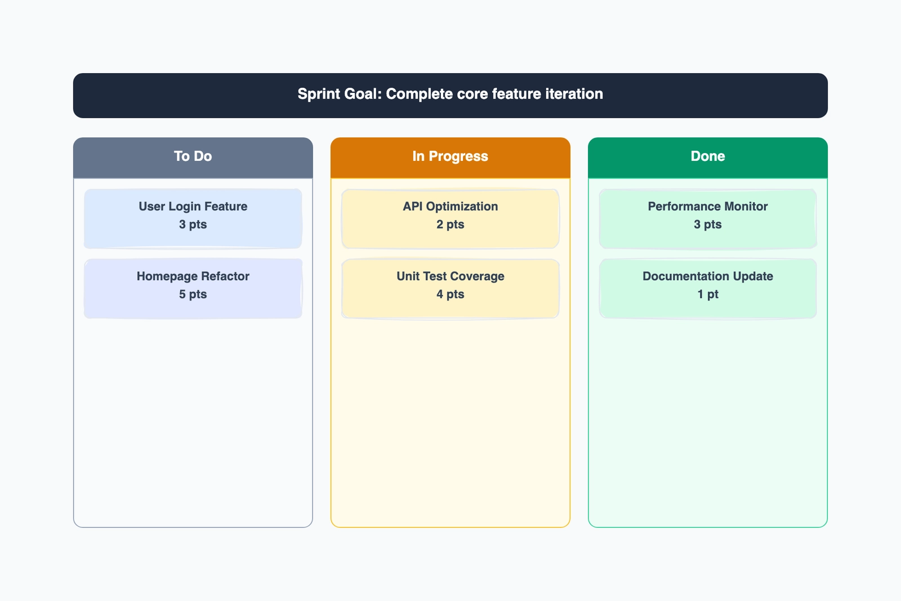Select the In Progress column header
The width and height of the screenshot is (901, 601).
click(x=450, y=156)
